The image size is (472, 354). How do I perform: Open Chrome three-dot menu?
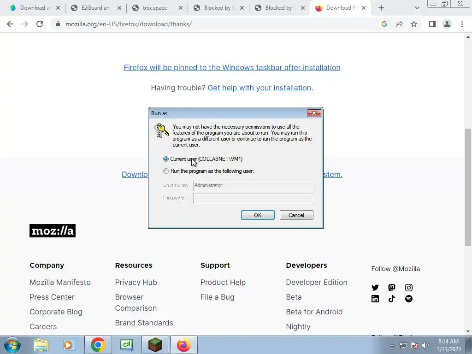462,24
